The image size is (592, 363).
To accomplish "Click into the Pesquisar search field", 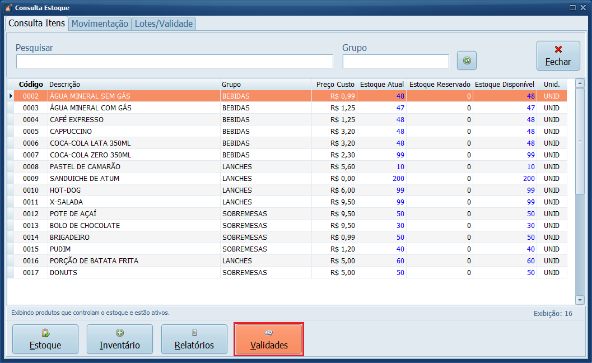I will [x=174, y=61].
